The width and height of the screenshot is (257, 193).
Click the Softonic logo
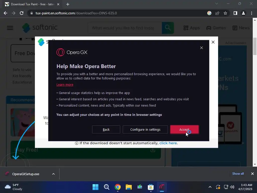point(40,28)
